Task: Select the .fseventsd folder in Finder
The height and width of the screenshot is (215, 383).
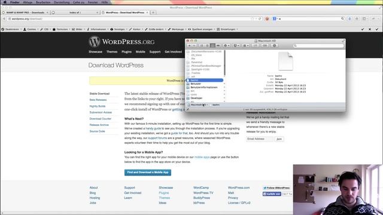Action: (x=196, y=62)
